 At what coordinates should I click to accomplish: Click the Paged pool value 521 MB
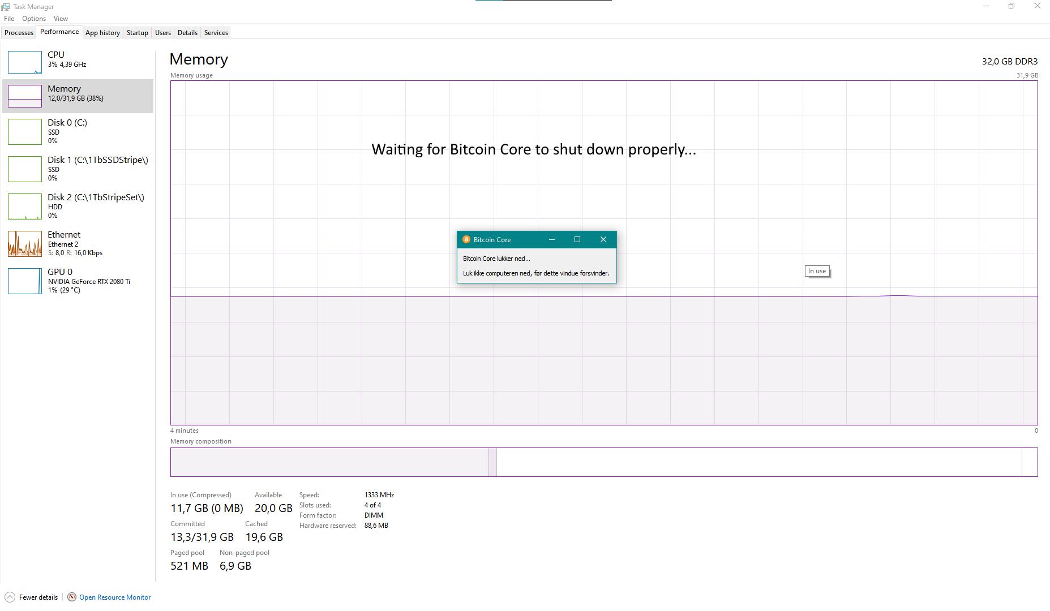pos(189,566)
